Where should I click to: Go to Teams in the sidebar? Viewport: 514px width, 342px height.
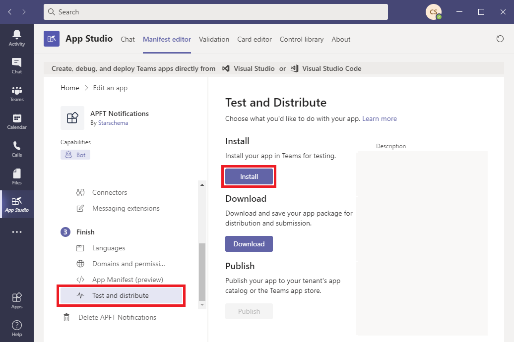(x=17, y=94)
